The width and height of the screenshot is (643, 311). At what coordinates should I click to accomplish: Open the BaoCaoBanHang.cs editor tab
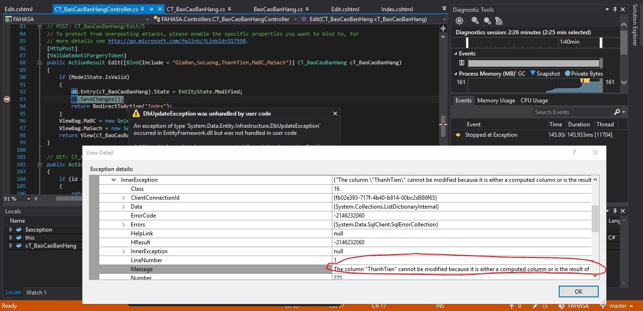coord(278,9)
